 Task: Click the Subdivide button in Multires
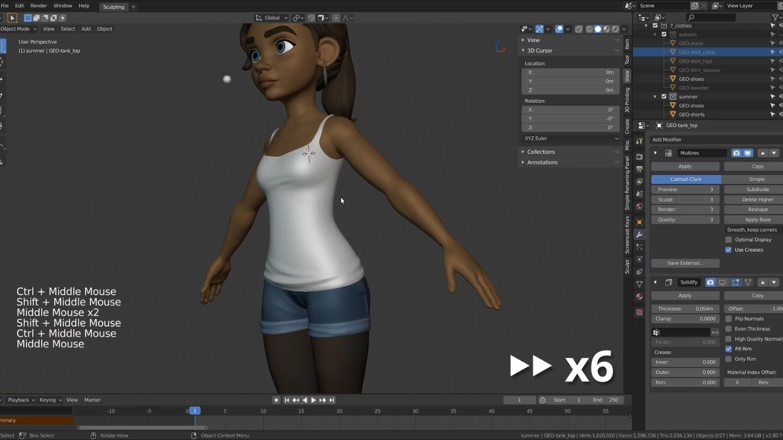757,189
